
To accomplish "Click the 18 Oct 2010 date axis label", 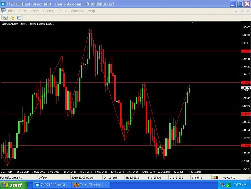I will coord(70,172).
